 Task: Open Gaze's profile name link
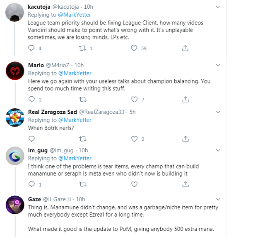click(x=34, y=199)
